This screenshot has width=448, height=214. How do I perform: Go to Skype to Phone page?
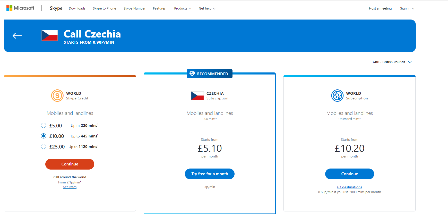pyautogui.click(x=104, y=8)
